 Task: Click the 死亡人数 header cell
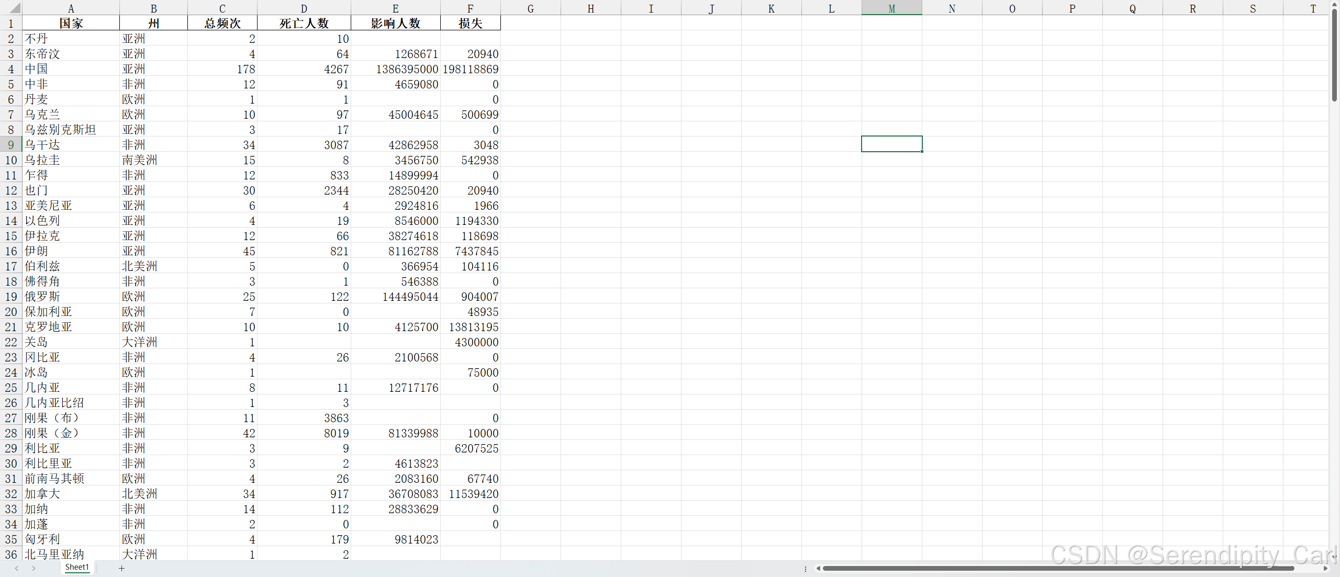tap(304, 24)
